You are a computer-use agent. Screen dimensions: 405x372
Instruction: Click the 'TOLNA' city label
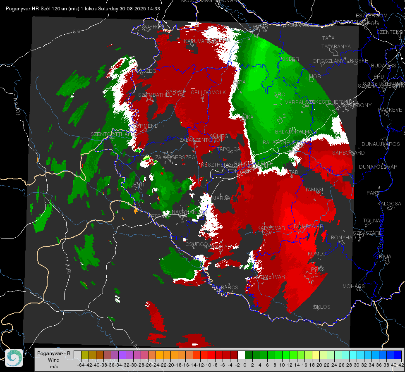(x=371, y=221)
